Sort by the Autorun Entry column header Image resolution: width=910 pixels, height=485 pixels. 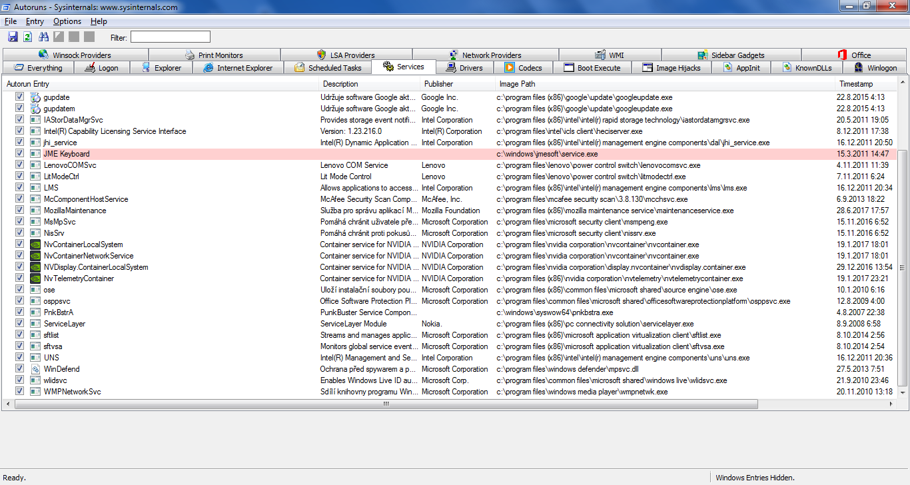point(161,84)
